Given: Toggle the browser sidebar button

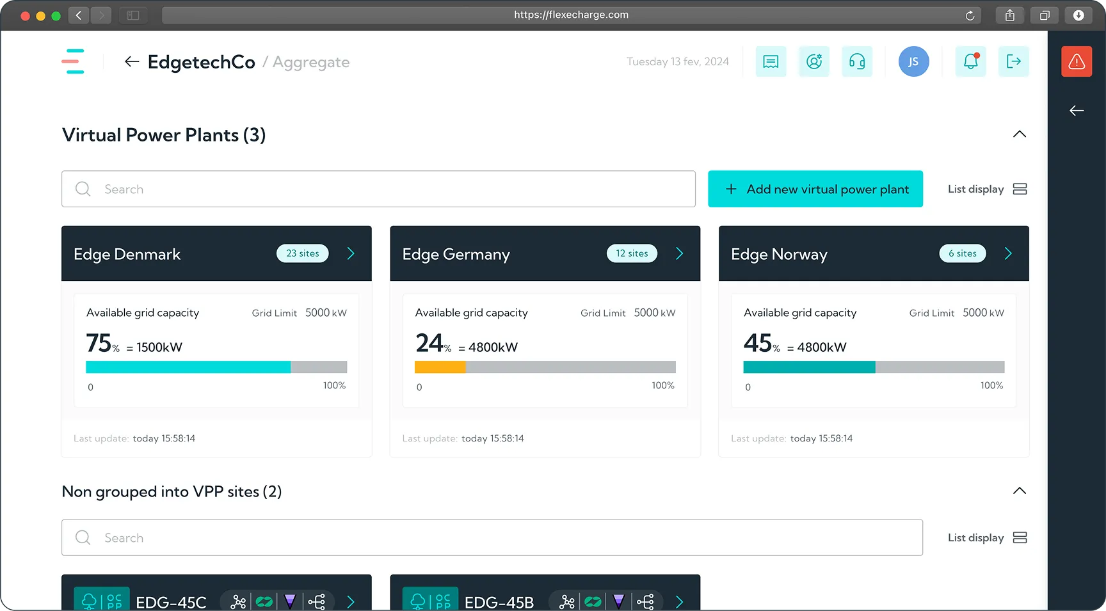Looking at the screenshot, I should tap(133, 15).
